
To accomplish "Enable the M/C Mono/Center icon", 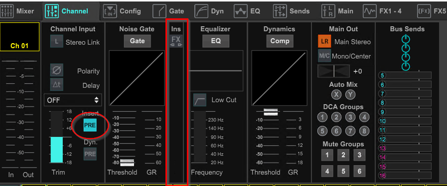I will click(324, 56).
